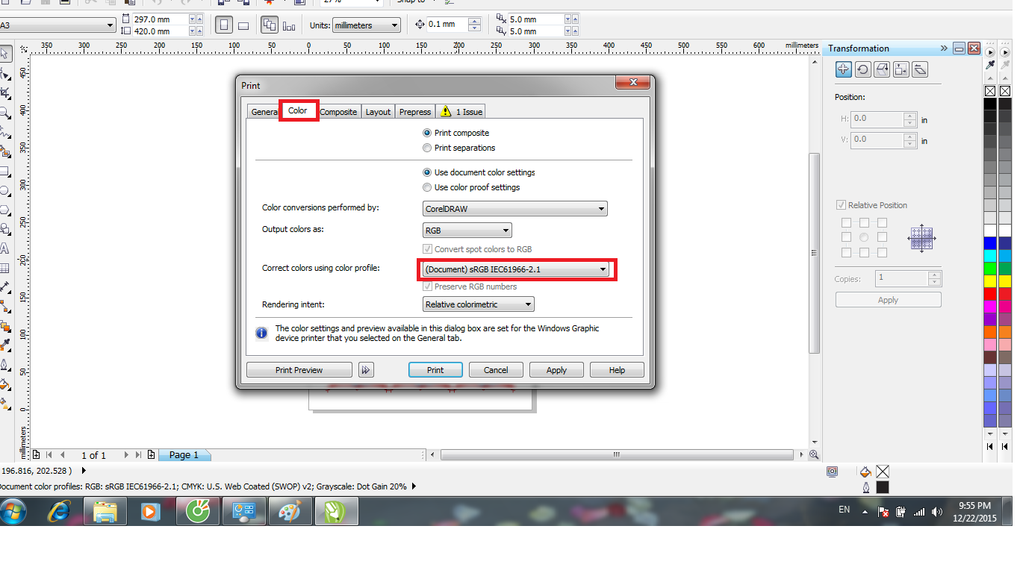The image size is (1020, 573).
Task: Choose the Skew transformation icon
Action: coord(921,69)
